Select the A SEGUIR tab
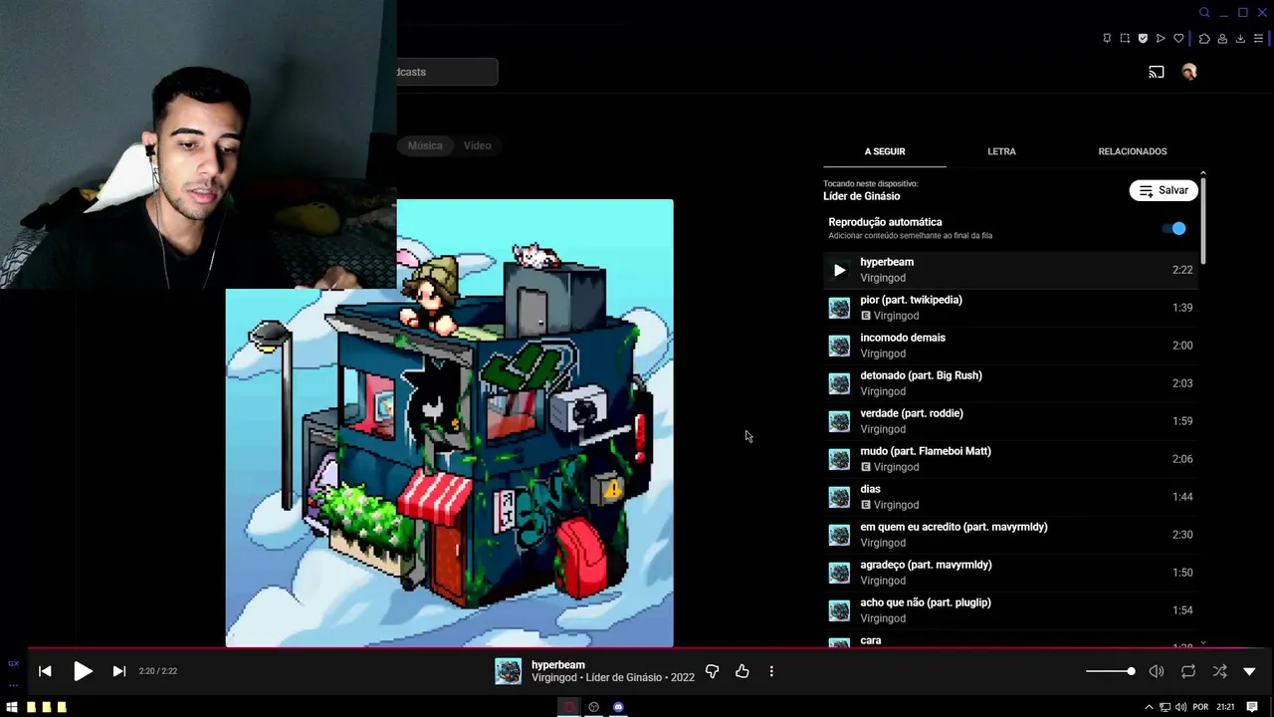 pos(885,151)
